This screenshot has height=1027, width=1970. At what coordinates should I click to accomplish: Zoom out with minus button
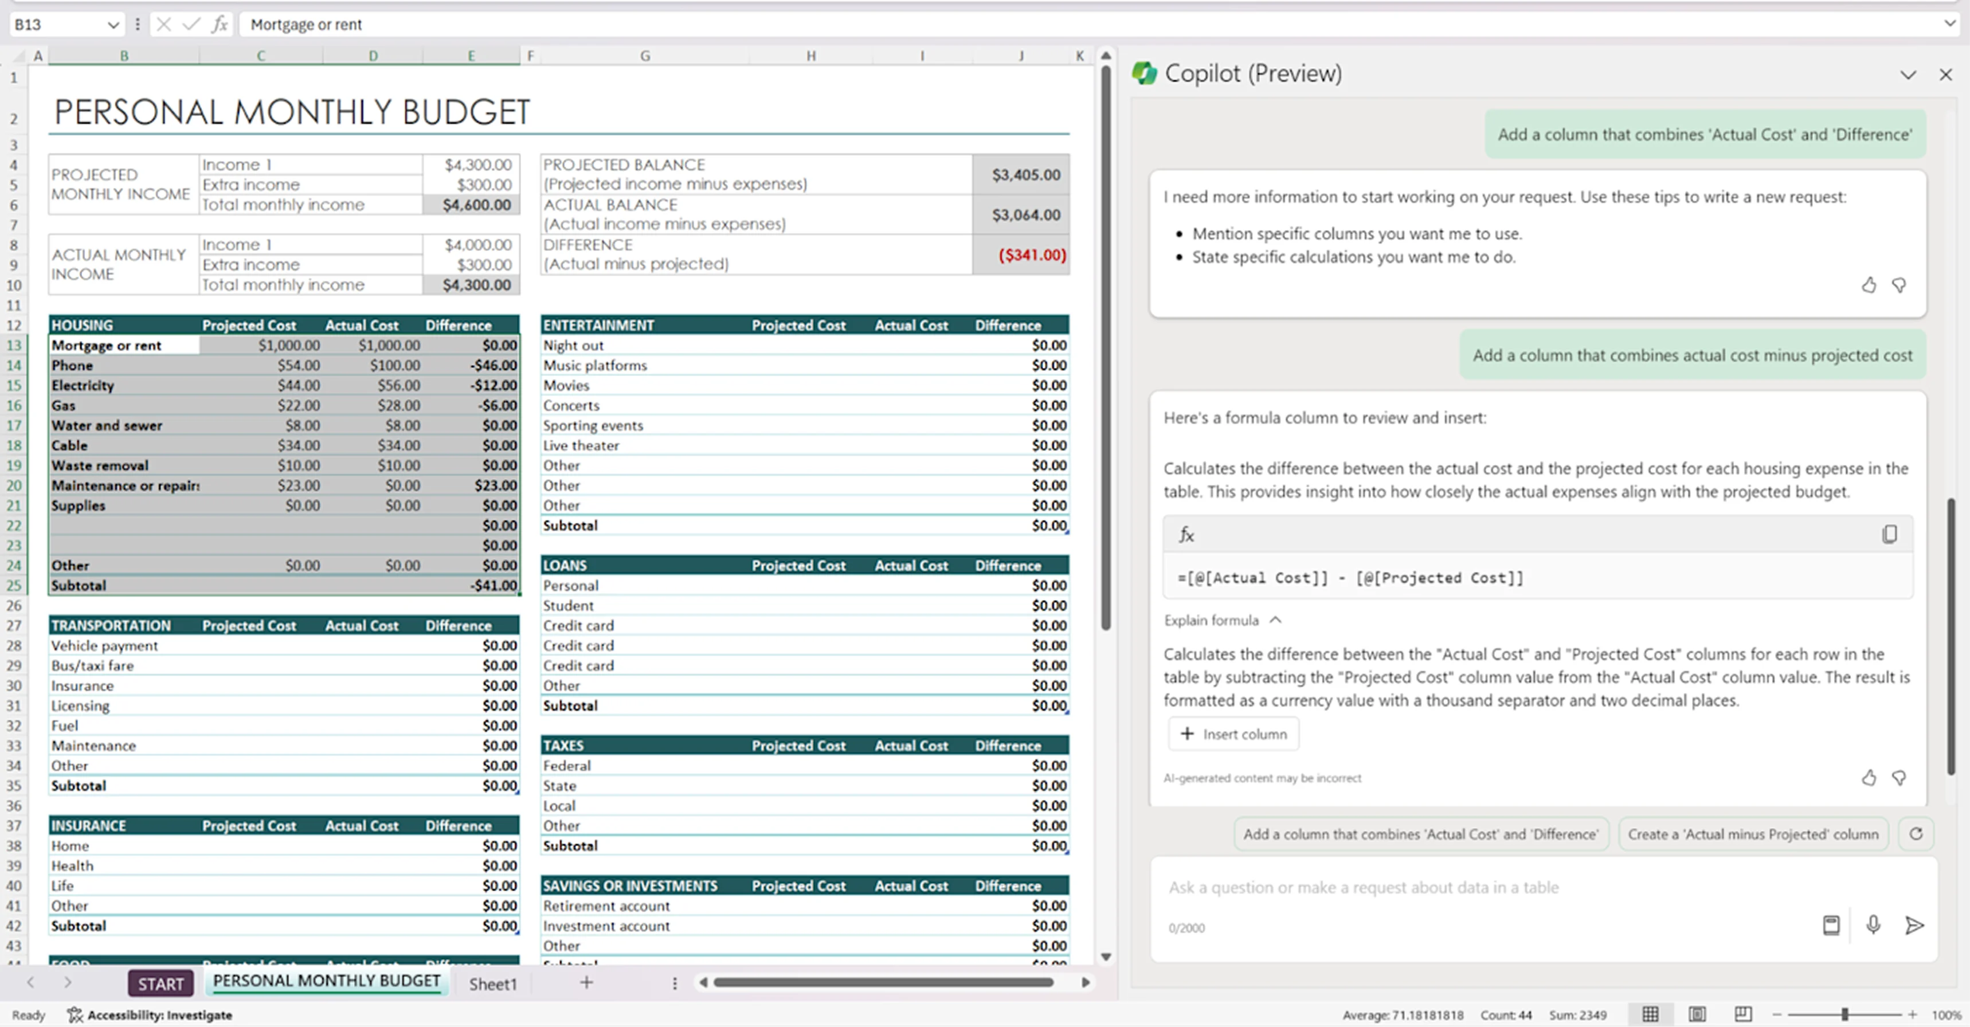coord(1776,1015)
